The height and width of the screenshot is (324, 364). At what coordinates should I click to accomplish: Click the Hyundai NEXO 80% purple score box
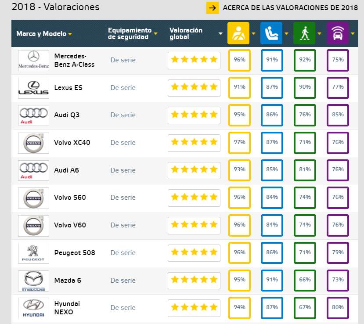coord(338,308)
